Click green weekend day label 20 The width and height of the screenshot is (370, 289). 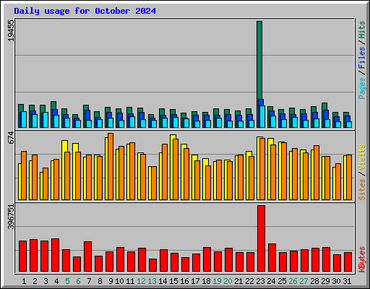(228, 281)
